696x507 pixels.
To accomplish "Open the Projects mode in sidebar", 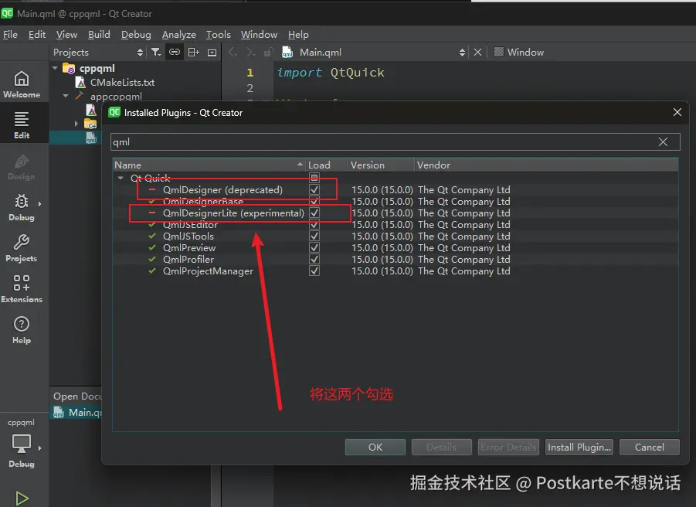I will (x=22, y=248).
